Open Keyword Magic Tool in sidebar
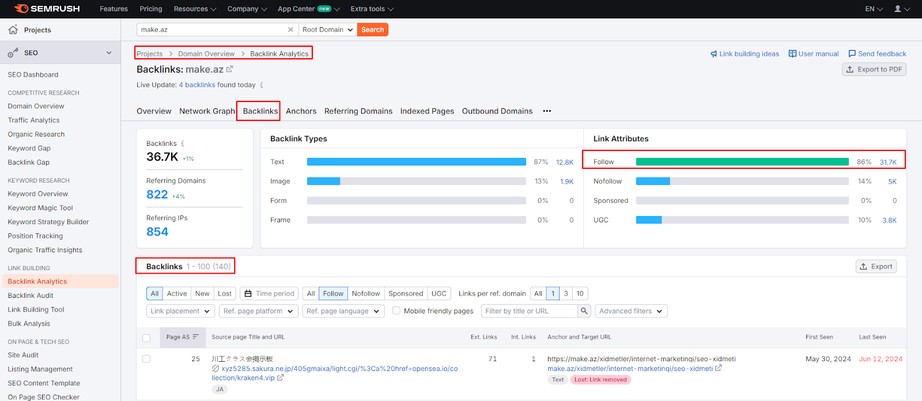 coord(40,208)
